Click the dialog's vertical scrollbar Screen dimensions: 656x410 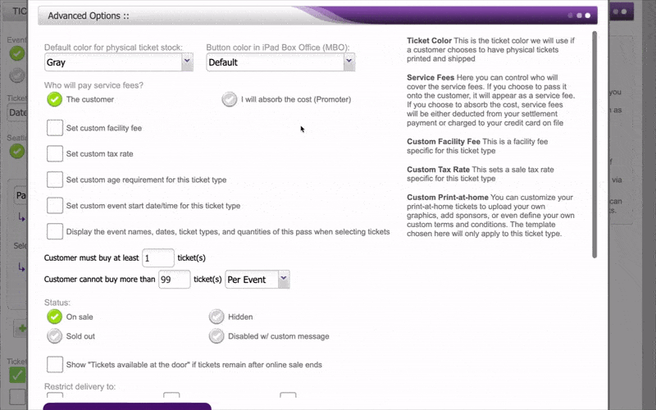point(595,148)
